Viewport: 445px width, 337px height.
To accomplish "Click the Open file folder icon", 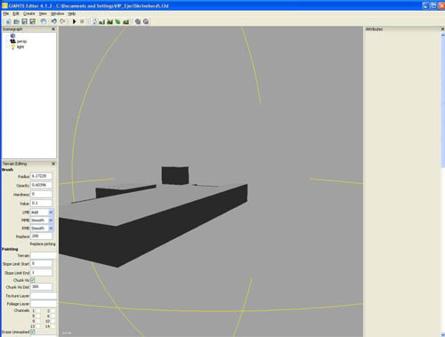I will coord(17,21).
